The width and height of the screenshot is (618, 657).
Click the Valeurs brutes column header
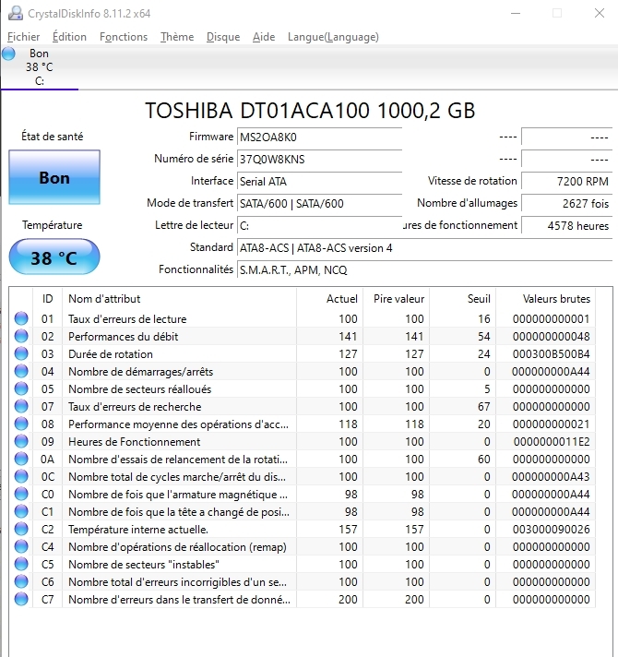coord(556,299)
